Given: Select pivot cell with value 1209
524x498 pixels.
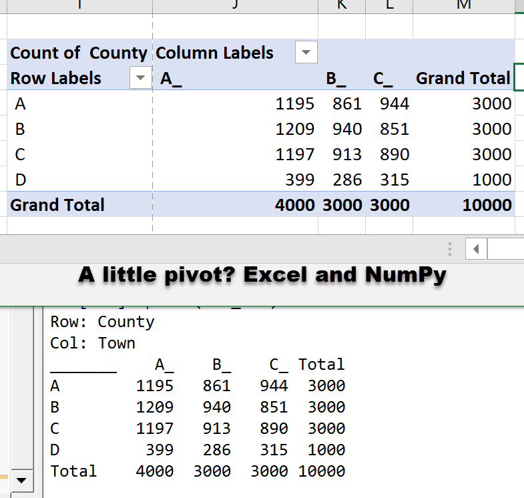Looking at the screenshot, I should pyautogui.click(x=235, y=129).
